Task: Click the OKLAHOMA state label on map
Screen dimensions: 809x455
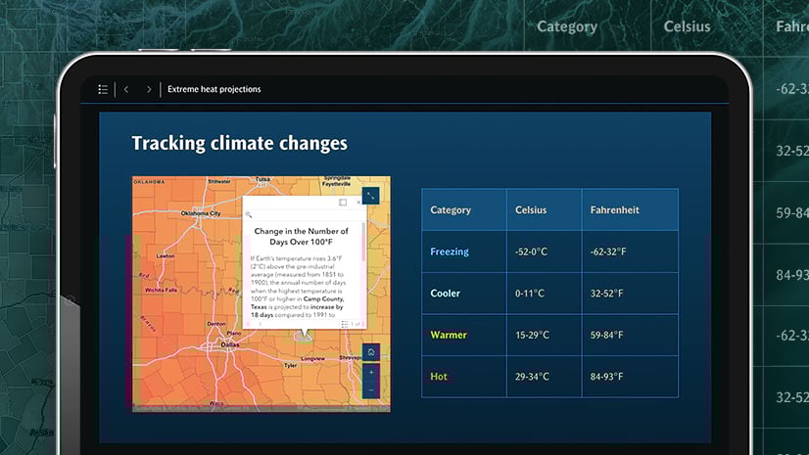Action: pos(150,182)
